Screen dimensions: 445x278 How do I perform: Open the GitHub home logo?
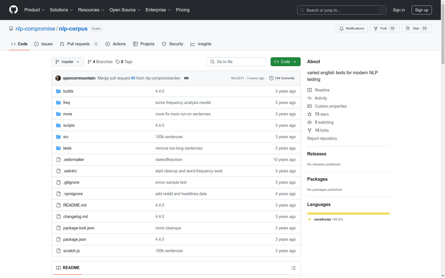pos(13,10)
